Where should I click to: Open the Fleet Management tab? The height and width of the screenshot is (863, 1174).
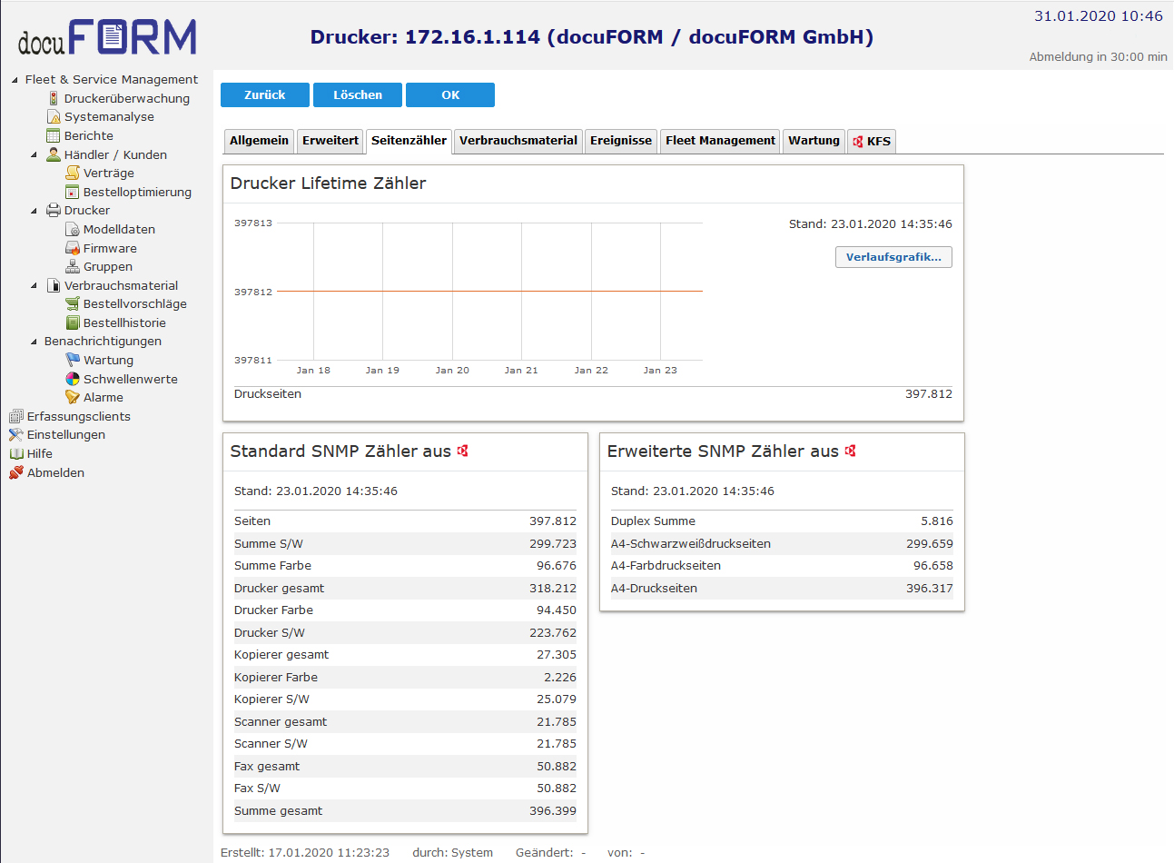click(720, 141)
